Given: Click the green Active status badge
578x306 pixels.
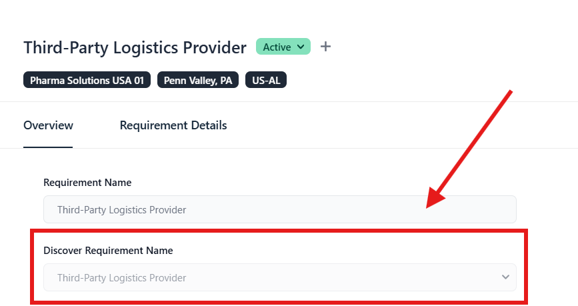Looking at the screenshot, I should tap(277, 47).
